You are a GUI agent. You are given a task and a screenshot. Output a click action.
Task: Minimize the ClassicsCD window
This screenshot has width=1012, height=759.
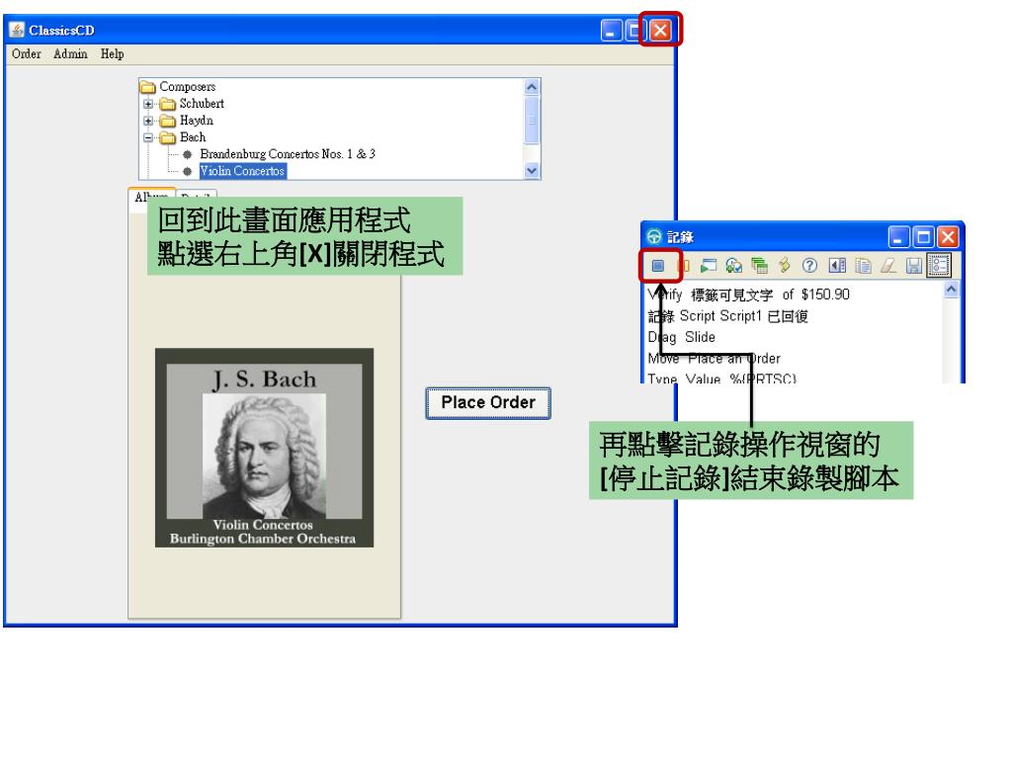tap(611, 30)
